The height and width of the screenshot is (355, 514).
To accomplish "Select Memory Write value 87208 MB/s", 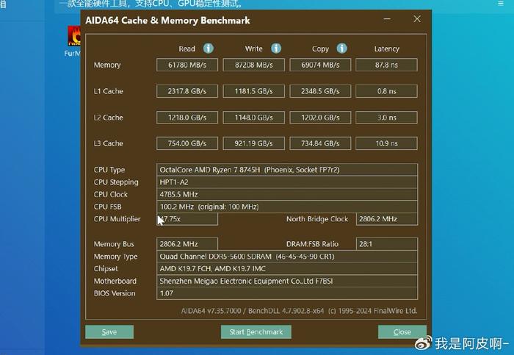I will (x=254, y=65).
